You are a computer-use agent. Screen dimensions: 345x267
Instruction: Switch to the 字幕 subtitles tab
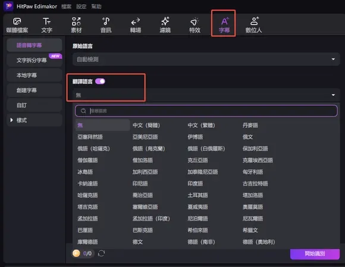(224, 25)
